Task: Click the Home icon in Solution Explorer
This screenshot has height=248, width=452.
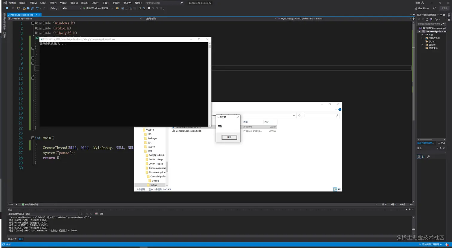Action: [427, 19]
